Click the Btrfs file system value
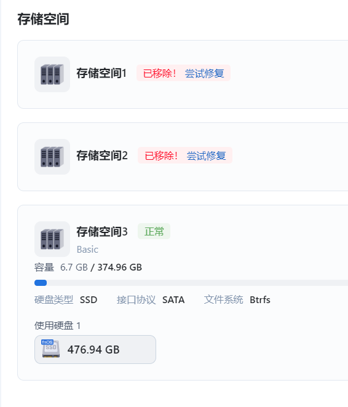The width and height of the screenshot is (348, 407). (260, 300)
